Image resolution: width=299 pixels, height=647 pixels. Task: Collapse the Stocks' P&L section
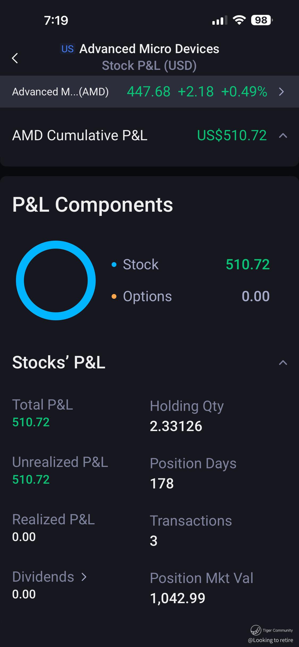[x=283, y=363]
